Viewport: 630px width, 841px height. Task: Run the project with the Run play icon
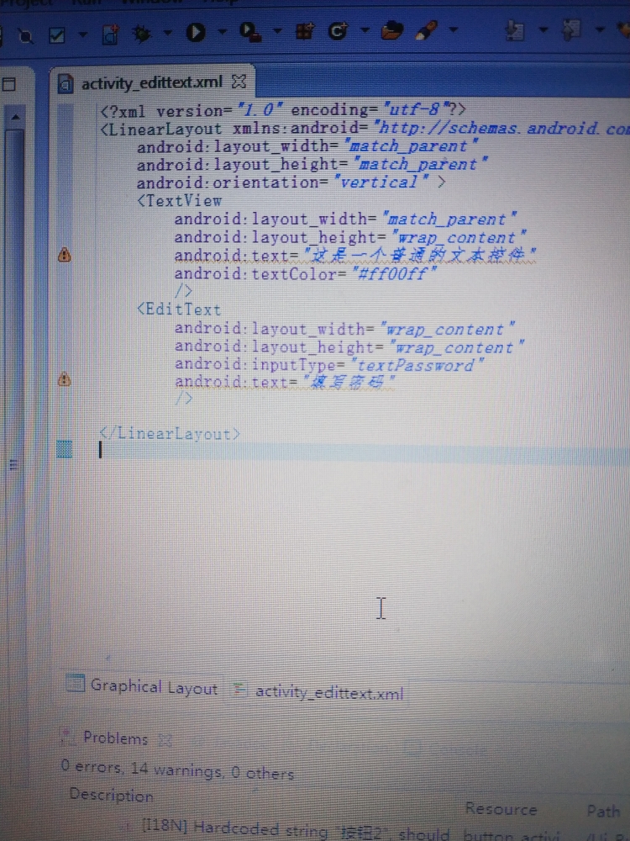196,33
